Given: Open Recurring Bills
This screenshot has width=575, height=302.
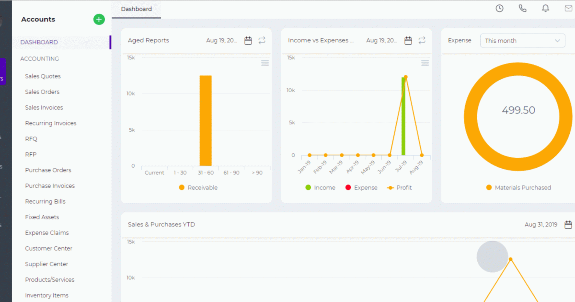Looking at the screenshot, I should pyautogui.click(x=45, y=202).
